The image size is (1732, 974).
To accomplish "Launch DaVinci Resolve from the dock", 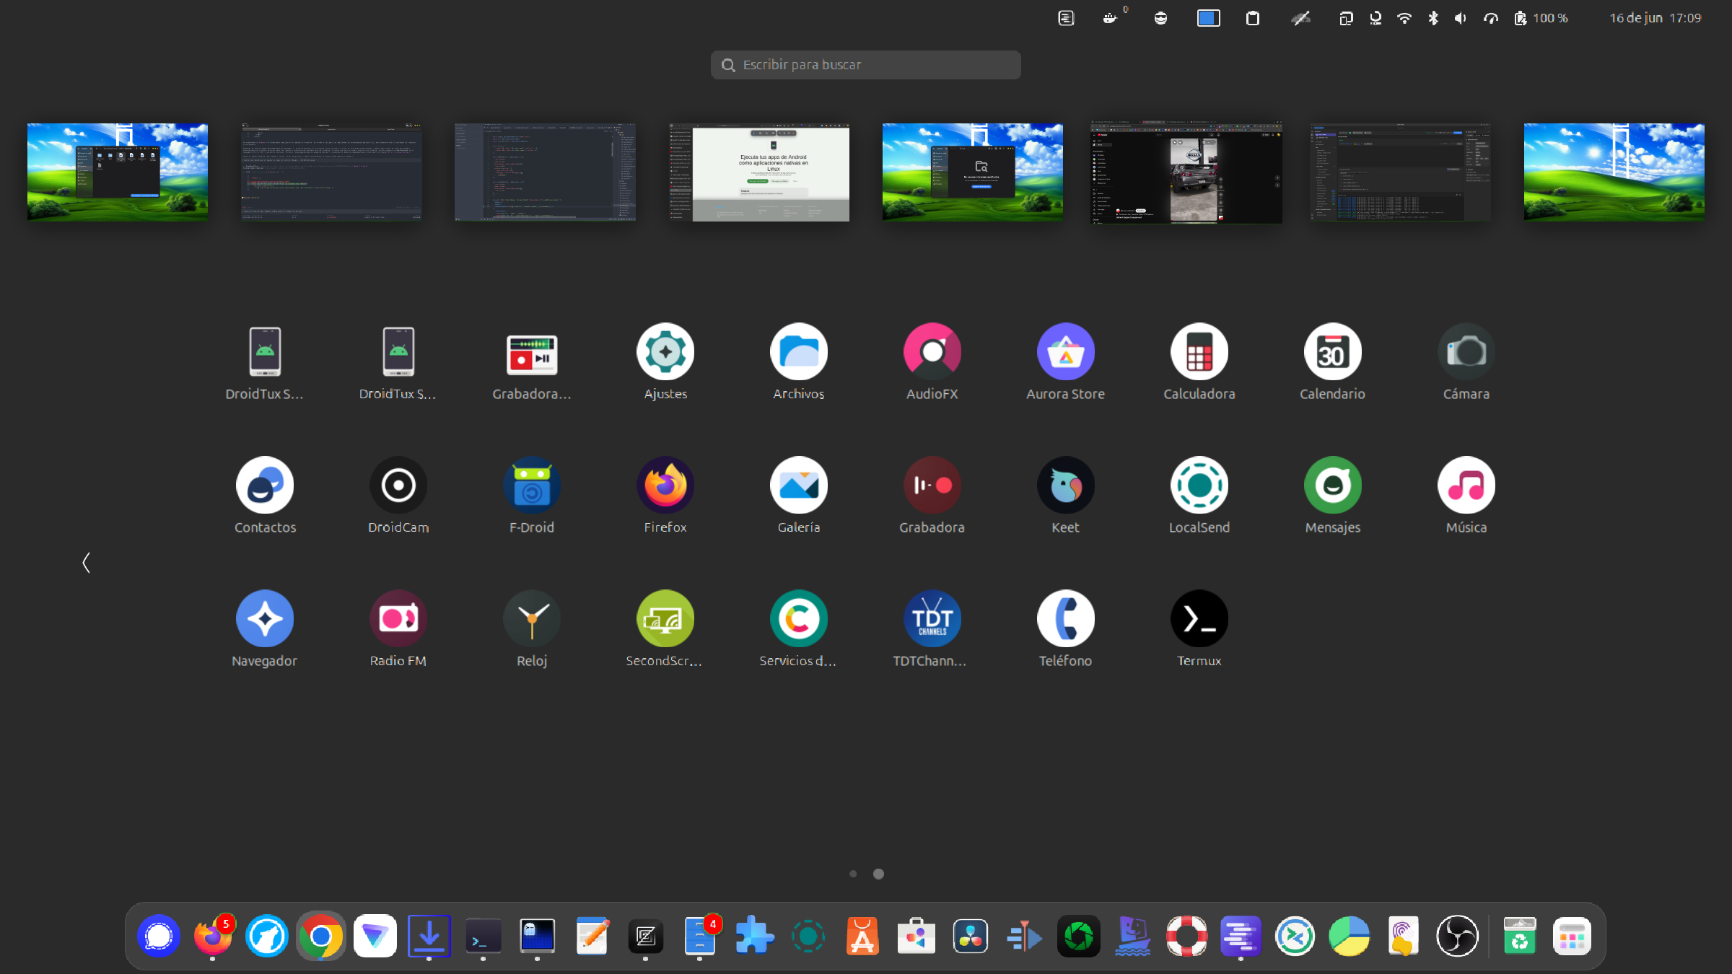I will coord(971,936).
